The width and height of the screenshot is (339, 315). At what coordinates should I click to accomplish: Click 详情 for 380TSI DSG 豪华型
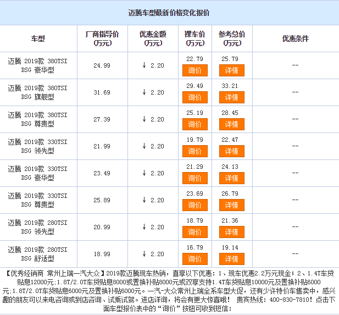[x=231, y=70]
